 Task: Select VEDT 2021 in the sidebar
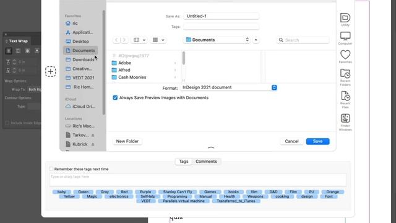(x=80, y=78)
